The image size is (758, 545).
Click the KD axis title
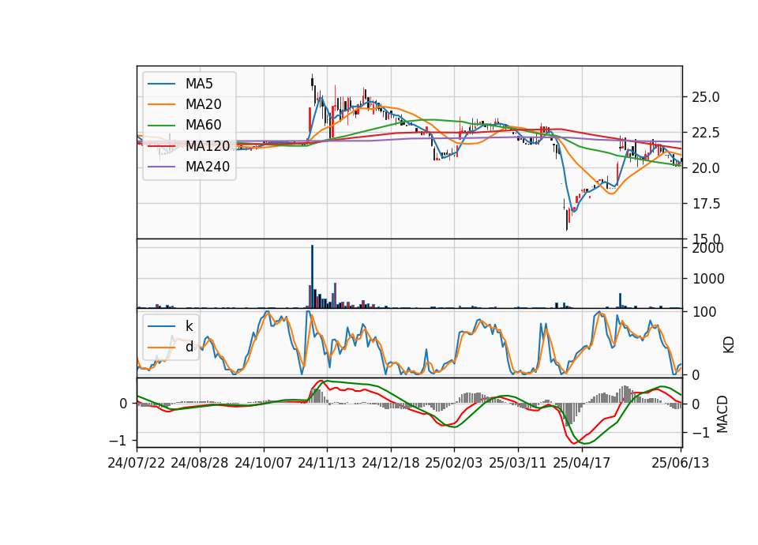tap(728, 344)
